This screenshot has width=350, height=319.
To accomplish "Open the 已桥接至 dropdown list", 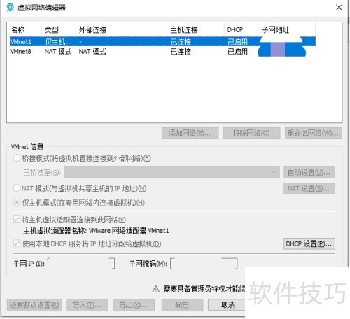I will click(x=171, y=172).
